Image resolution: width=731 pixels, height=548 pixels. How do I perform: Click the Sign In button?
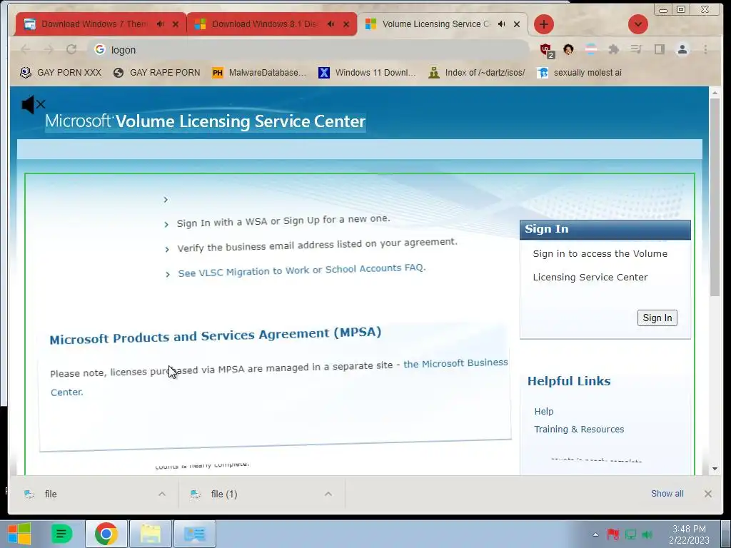tap(657, 318)
